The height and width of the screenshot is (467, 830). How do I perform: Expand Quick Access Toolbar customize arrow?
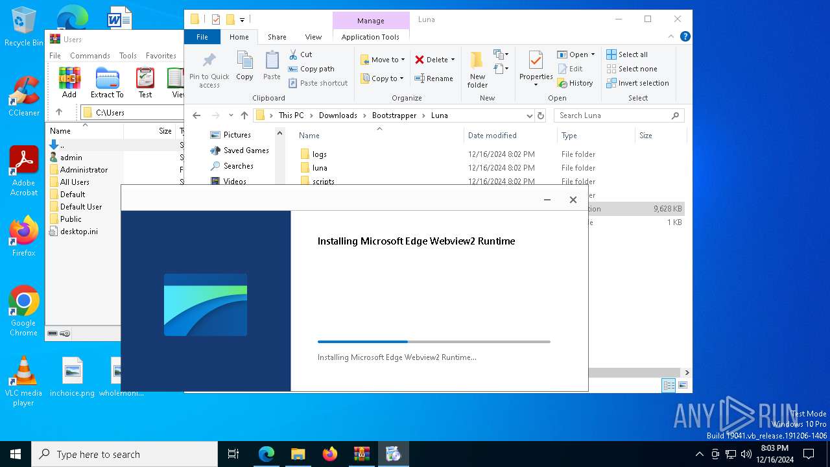click(242, 20)
